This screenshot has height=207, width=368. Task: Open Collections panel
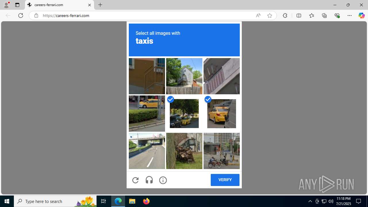pyautogui.click(x=324, y=16)
